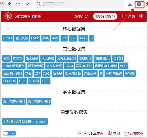
Task: Click the gear icon beside 官网
Action: coord(110,133)
